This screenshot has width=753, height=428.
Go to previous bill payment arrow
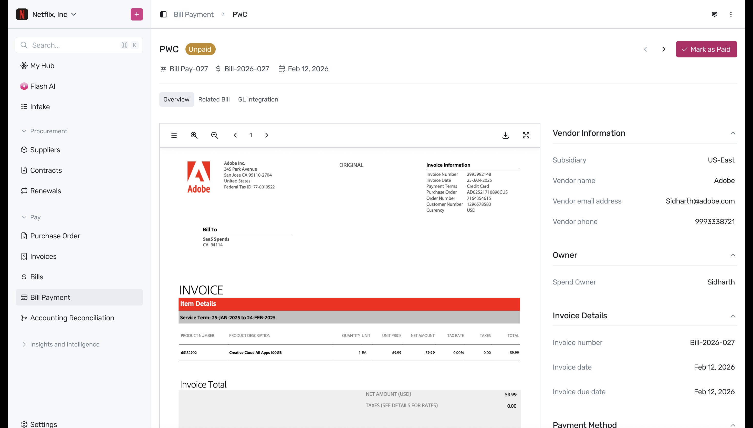pos(645,49)
